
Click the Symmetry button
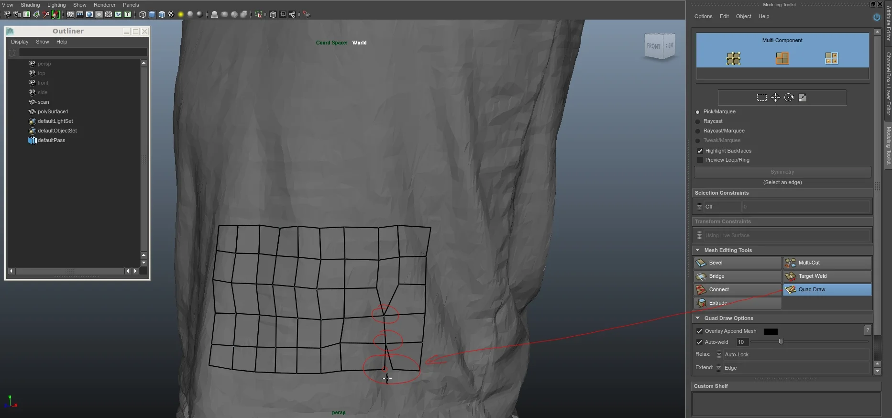tap(782, 172)
